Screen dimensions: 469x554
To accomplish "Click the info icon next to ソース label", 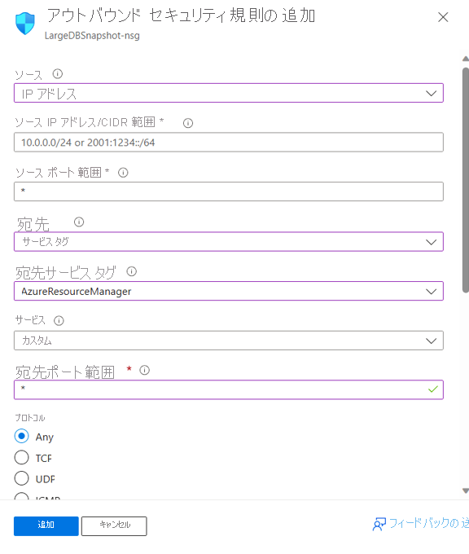I will click(x=58, y=74).
